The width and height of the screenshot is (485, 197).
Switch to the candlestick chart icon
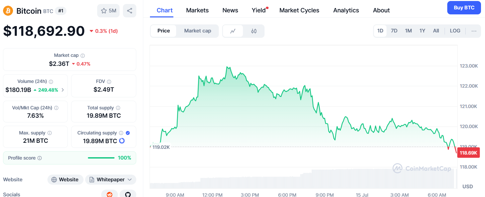254,31
